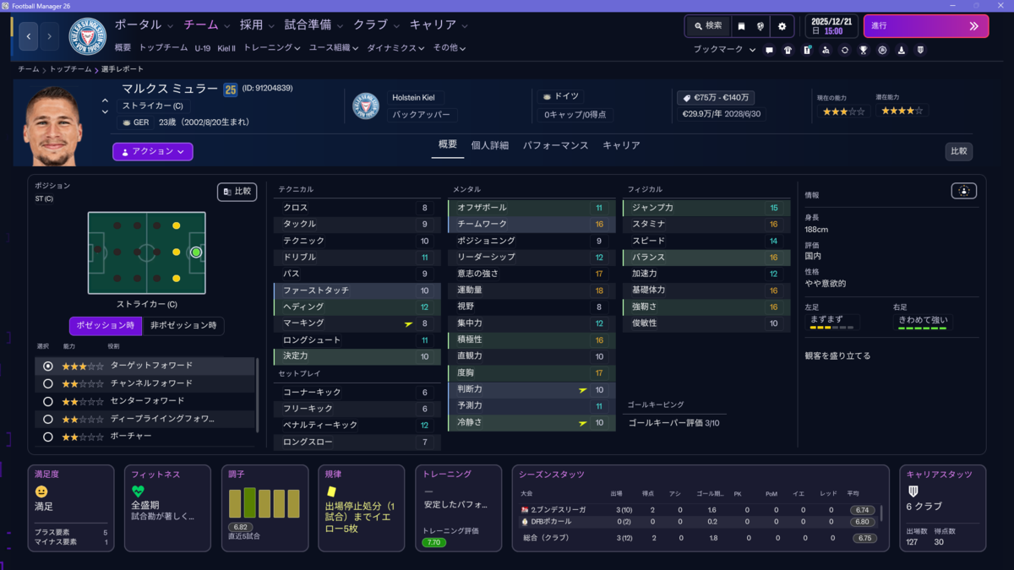The width and height of the screenshot is (1014, 570).
Task: Expand the 採用 menu
Action: coord(257,25)
